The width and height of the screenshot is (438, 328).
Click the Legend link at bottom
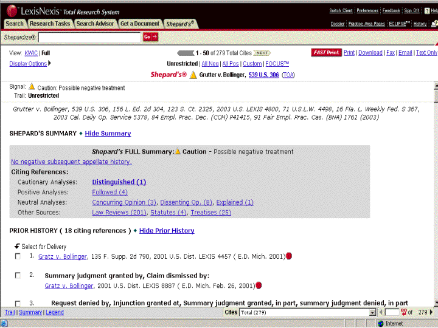(x=55, y=312)
